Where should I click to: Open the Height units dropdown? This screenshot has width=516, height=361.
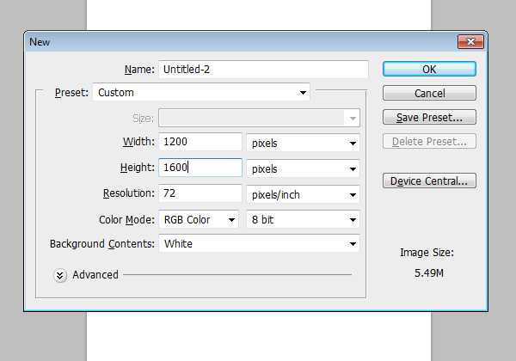pyautogui.click(x=303, y=168)
